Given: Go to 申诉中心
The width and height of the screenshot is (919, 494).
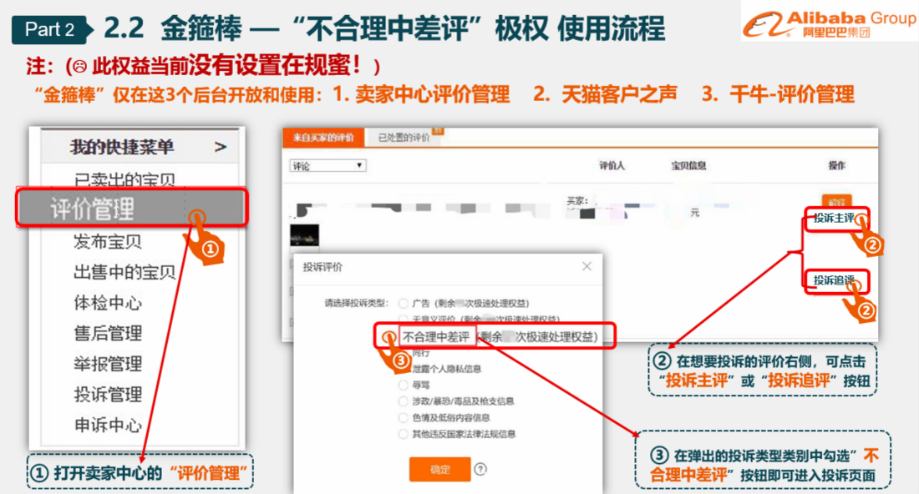Looking at the screenshot, I should click(107, 425).
